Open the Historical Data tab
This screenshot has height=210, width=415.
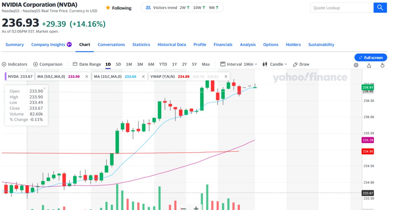point(172,45)
